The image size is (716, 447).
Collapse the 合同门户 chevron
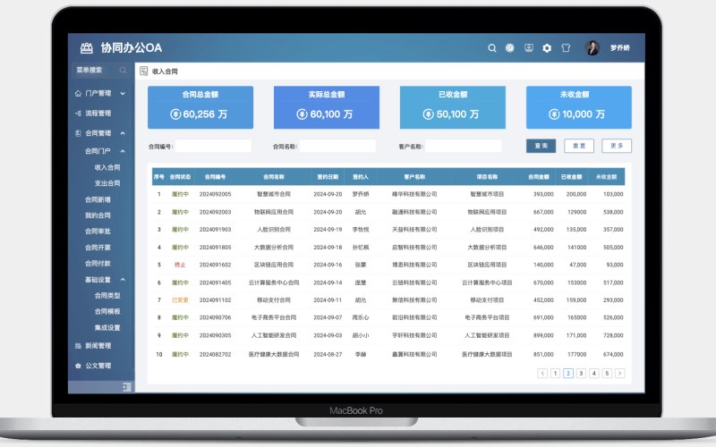point(123,151)
